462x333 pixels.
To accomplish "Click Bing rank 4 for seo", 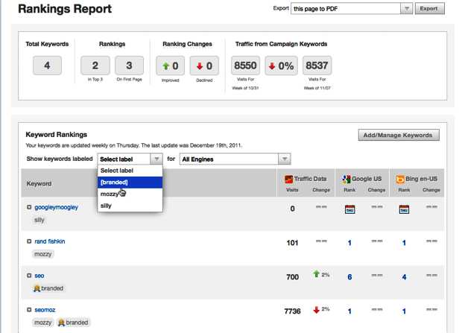I will 404,277.
